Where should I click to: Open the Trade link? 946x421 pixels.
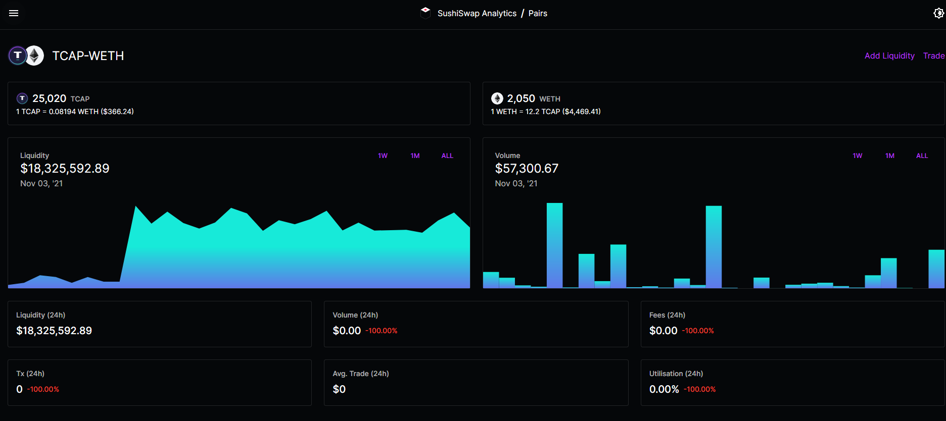click(934, 56)
